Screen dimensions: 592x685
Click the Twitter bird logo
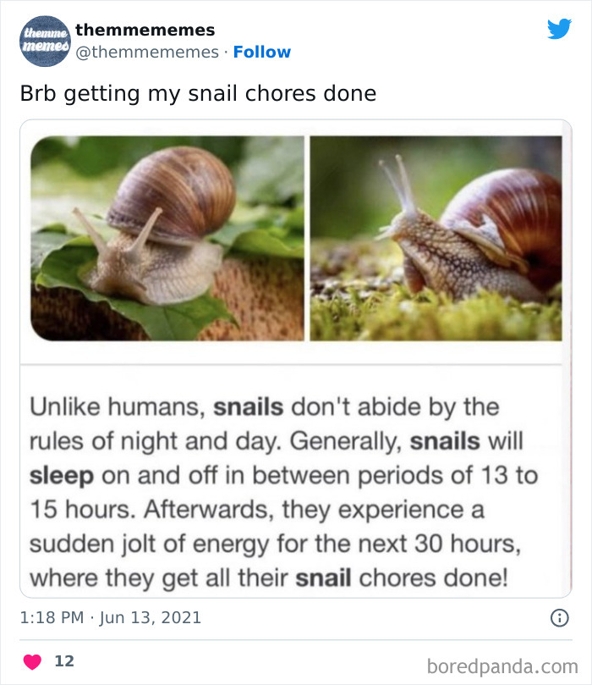click(559, 29)
